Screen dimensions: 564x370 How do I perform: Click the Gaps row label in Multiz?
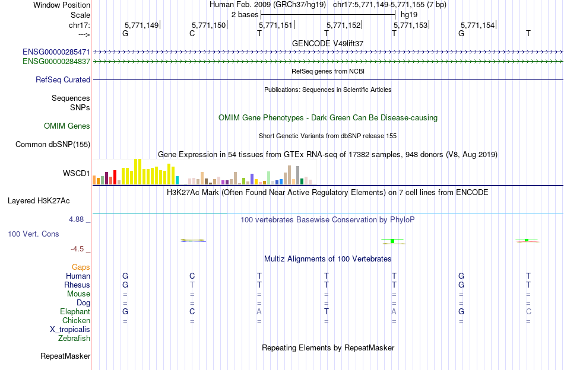pos(81,267)
